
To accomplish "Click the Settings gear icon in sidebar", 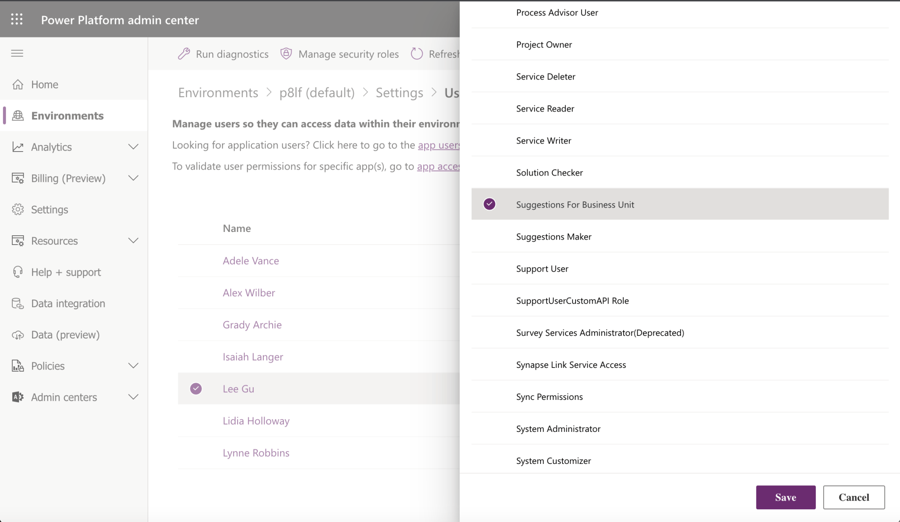I will (18, 210).
